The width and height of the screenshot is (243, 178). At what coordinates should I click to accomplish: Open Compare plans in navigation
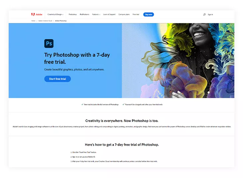tap(124, 14)
